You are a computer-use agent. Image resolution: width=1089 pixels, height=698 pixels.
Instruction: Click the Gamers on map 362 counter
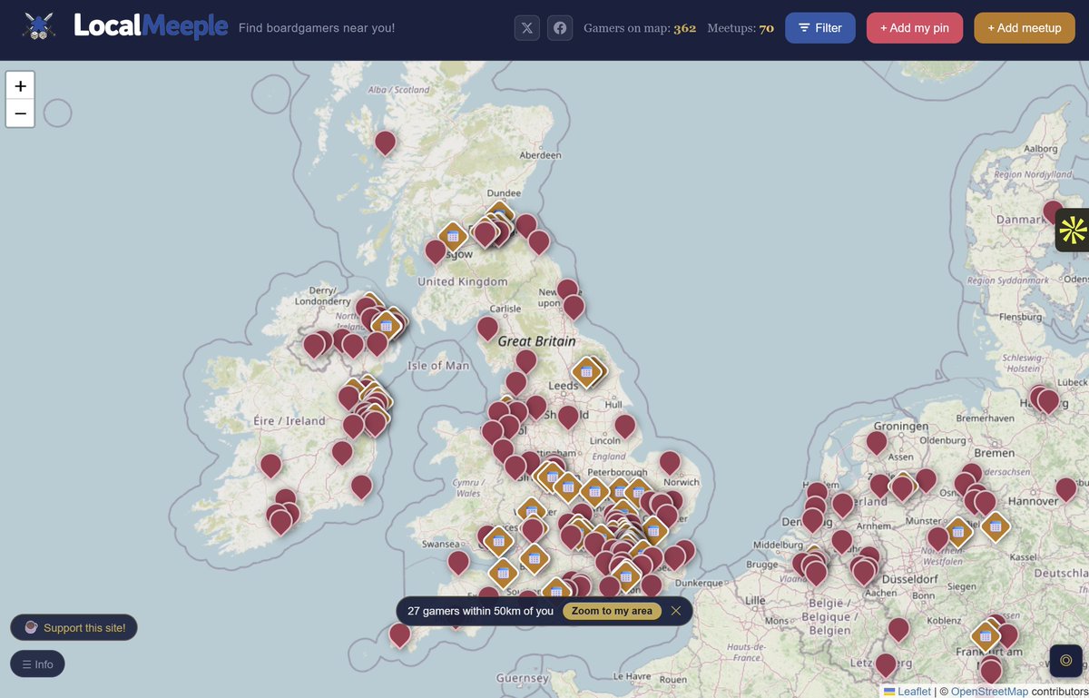click(x=640, y=28)
